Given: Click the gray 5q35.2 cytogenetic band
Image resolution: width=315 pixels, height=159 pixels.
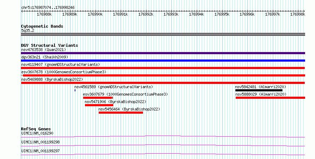Looking at the screenshot, I should click(163, 34).
